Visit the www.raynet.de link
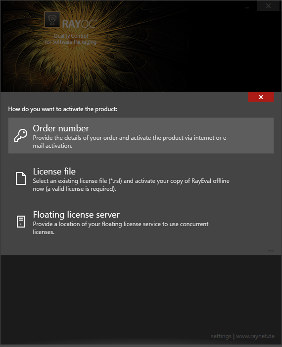This screenshot has width=282, height=347. point(255,336)
